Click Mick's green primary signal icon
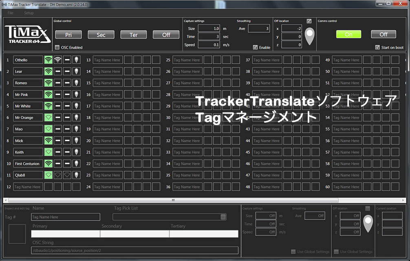Screen dimensions: 410x261 [48, 140]
